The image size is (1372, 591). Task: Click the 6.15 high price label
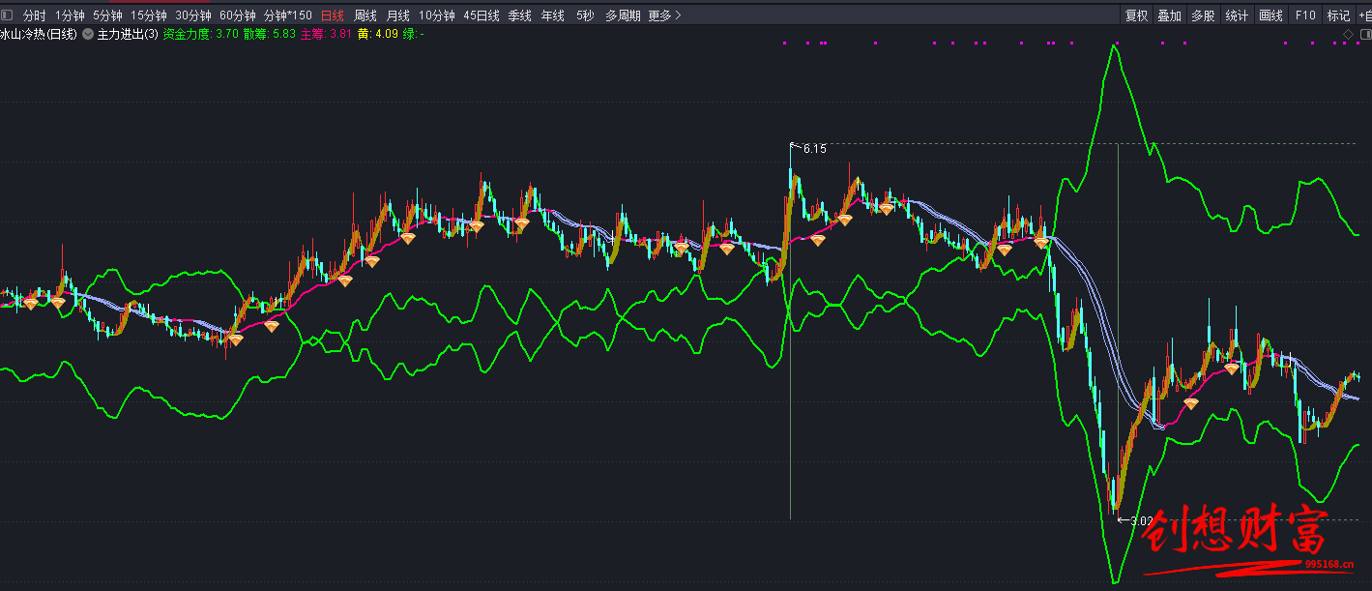pyautogui.click(x=815, y=149)
